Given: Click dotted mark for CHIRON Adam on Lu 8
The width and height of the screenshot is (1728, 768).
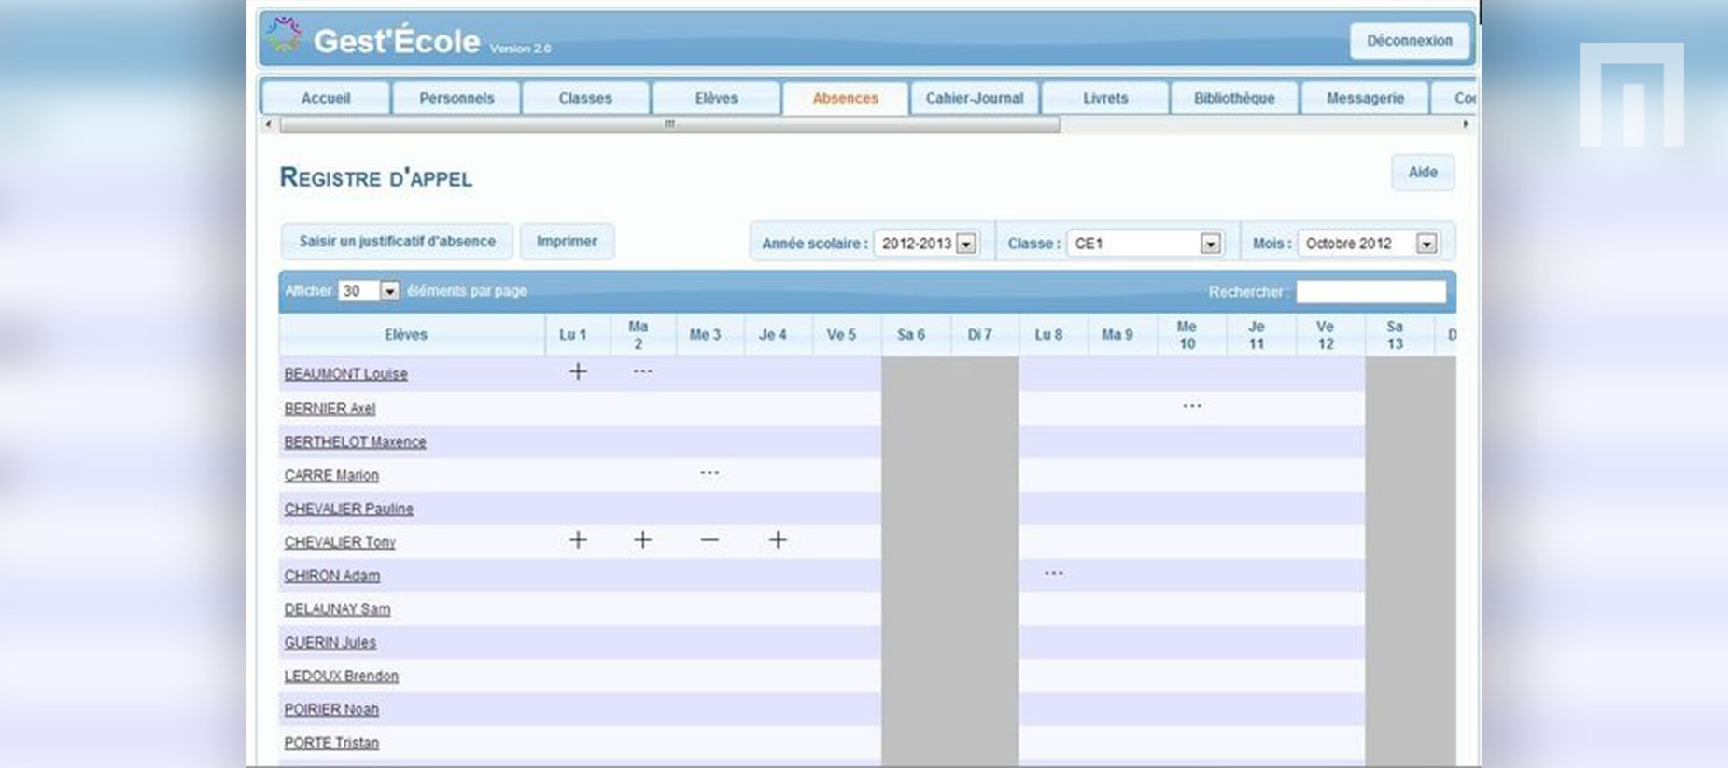Looking at the screenshot, I should click(1053, 573).
